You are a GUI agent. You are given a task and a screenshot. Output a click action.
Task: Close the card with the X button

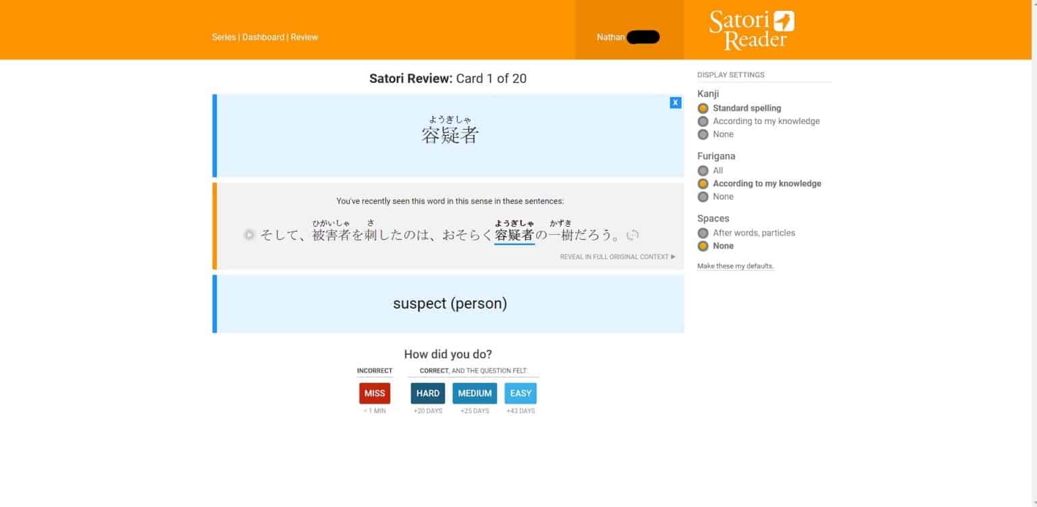[x=675, y=103]
